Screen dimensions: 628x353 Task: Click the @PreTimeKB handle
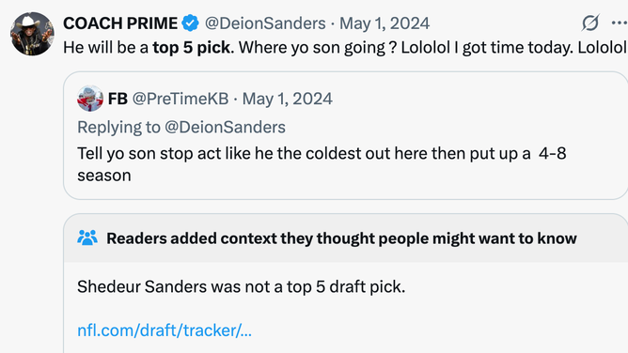[181, 99]
